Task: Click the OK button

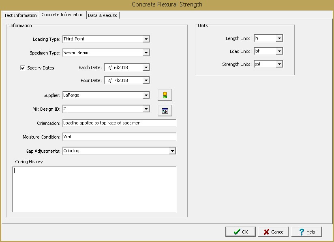Action: coord(240,232)
